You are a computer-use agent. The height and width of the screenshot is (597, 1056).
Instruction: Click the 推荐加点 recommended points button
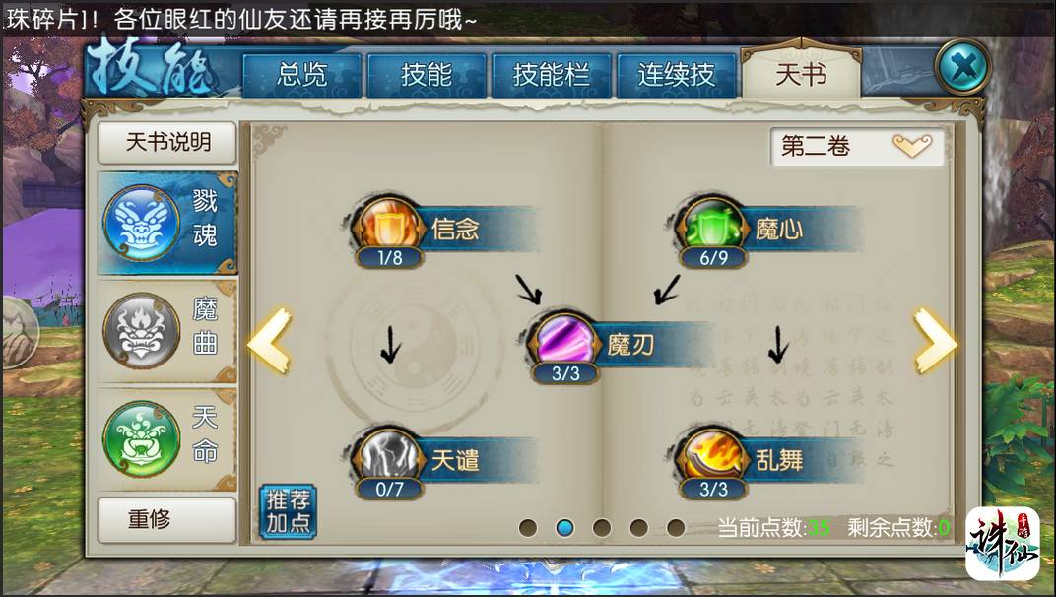(x=289, y=511)
